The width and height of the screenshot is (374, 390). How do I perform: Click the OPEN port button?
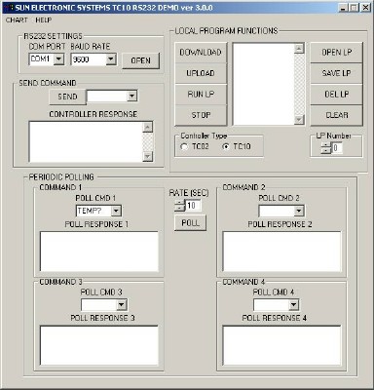[x=141, y=60]
